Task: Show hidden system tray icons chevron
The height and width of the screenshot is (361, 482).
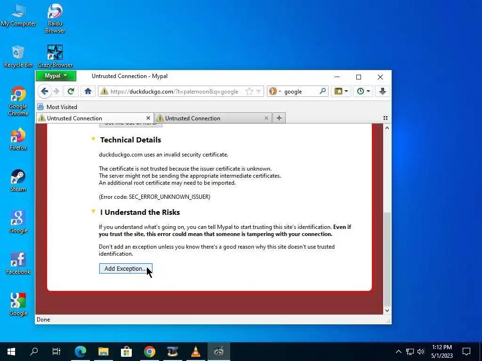Action: point(398,352)
